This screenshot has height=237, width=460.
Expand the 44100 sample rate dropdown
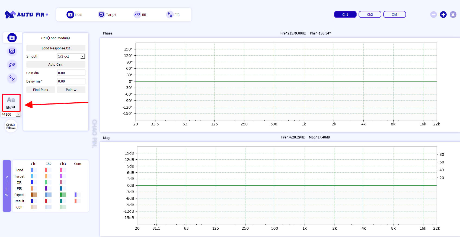click(18, 115)
